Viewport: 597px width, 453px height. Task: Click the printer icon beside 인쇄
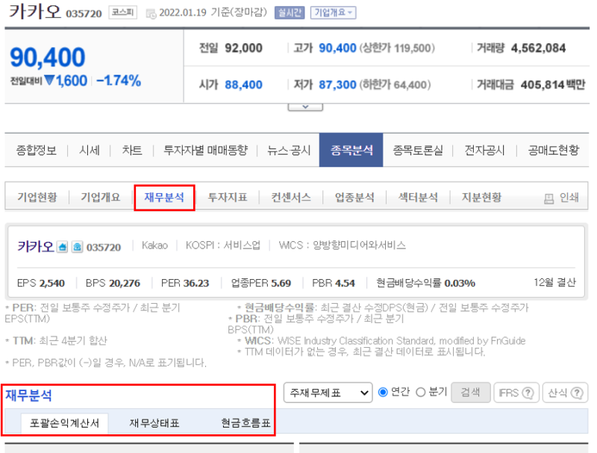coord(548,199)
